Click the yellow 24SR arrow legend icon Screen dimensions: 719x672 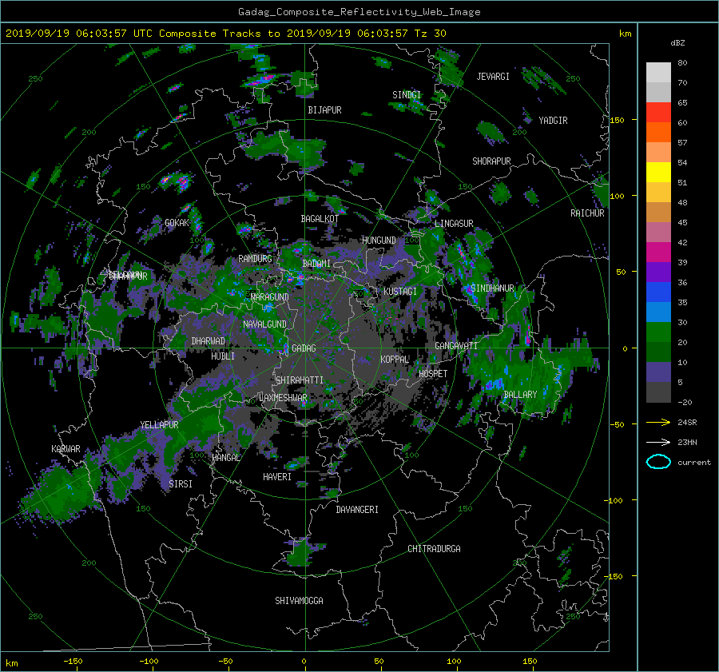(658, 422)
